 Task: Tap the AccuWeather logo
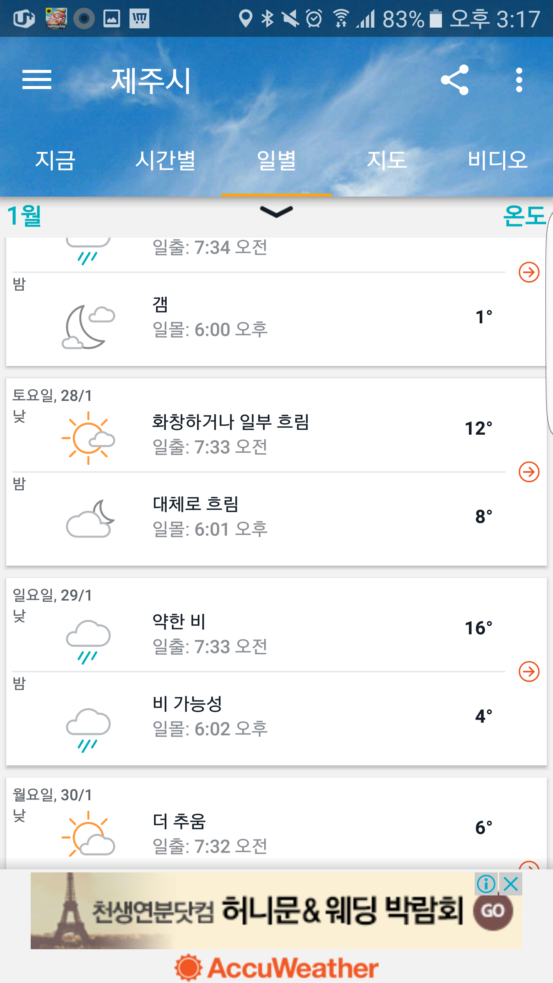[x=276, y=968]
